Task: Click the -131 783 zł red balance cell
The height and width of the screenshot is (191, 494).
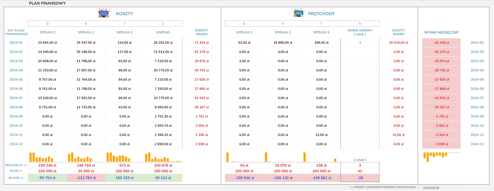Action: 86,178
